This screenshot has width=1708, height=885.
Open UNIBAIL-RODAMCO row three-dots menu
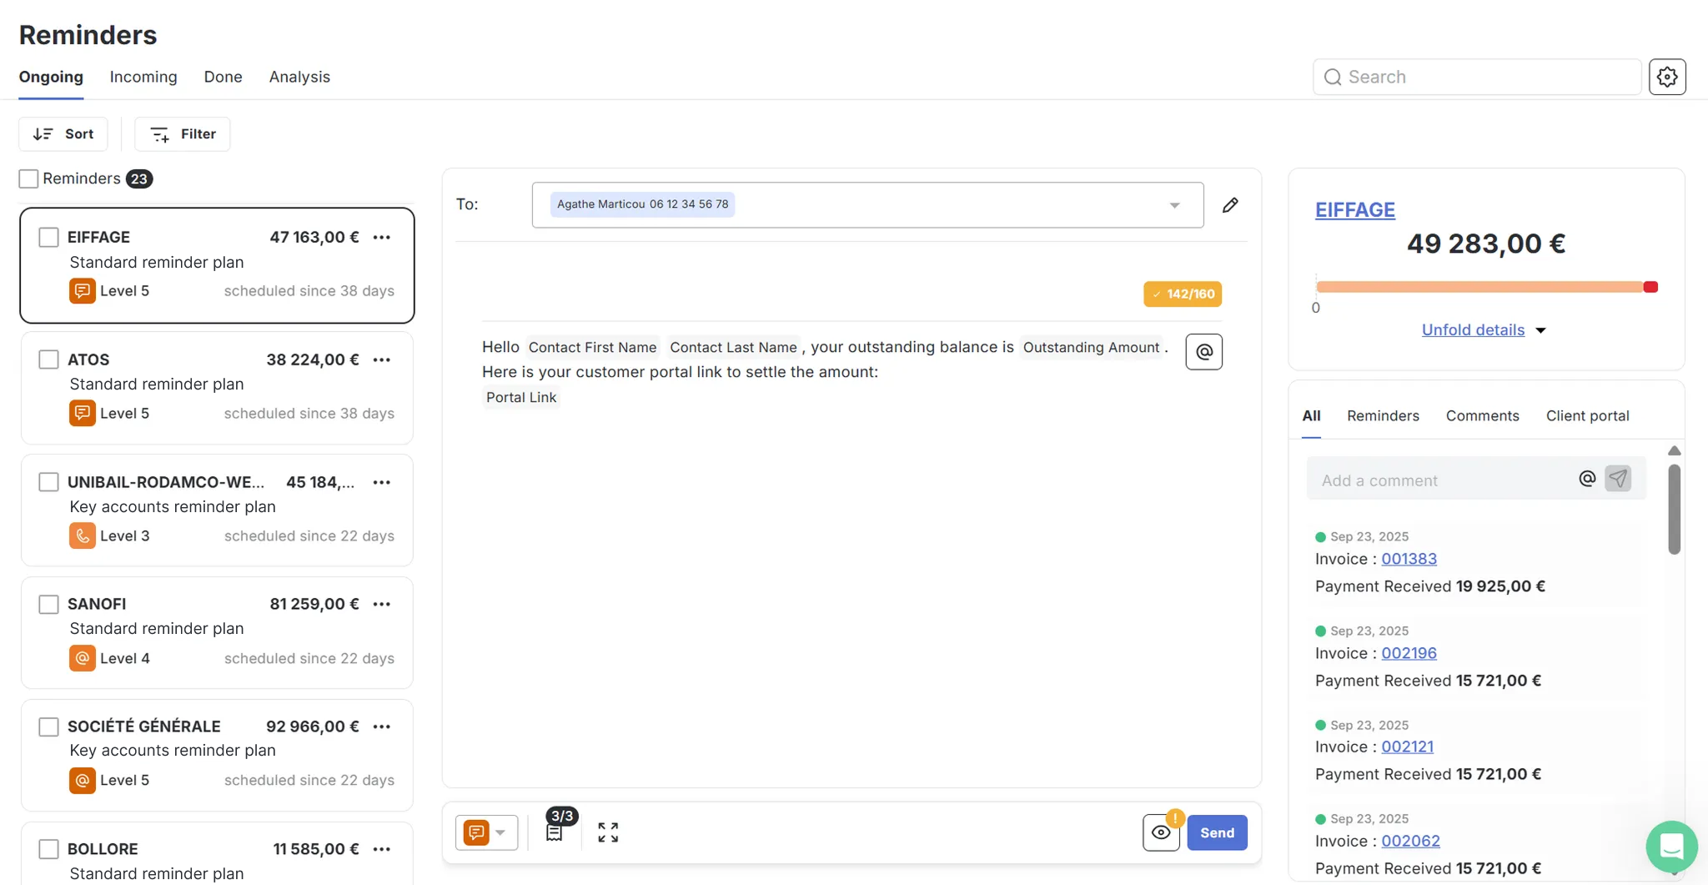tap(382, 482)
